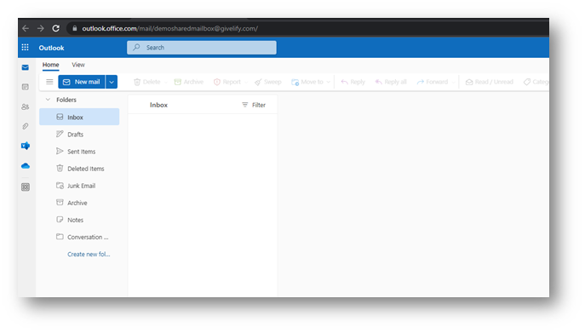Viewport: 585px width, 333px height.
Task: Click the Report toolbar button
Action: tap(227, 82)
